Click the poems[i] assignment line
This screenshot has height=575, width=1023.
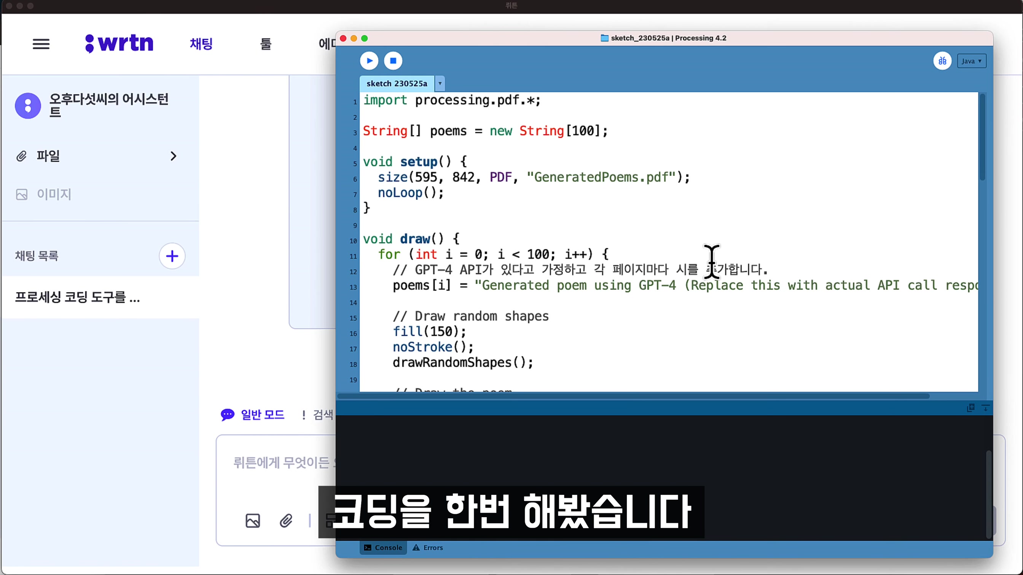coord(685,285)
